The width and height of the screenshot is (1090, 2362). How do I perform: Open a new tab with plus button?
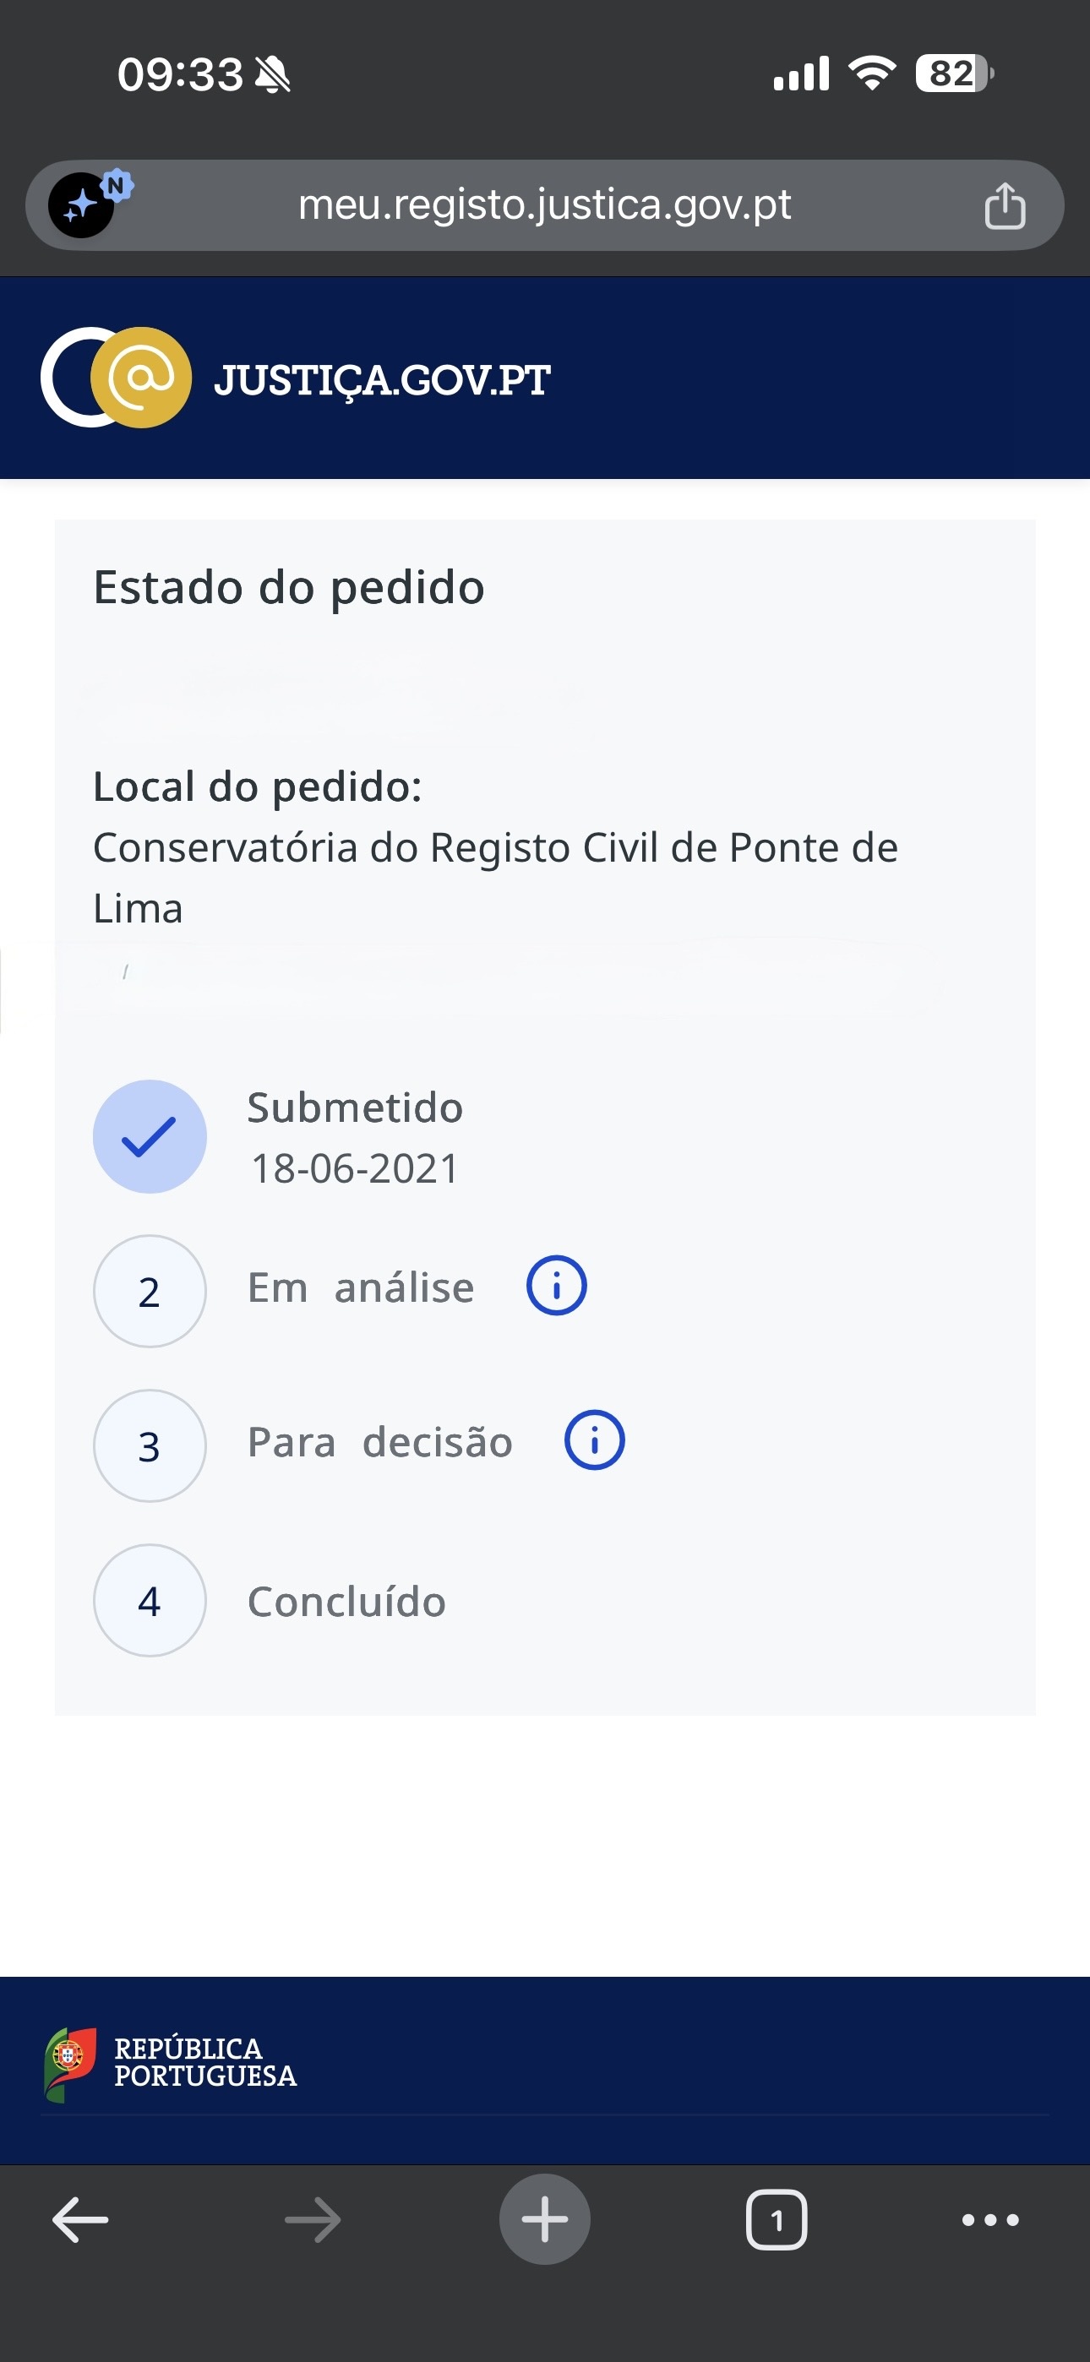(x=545, y=2219)
